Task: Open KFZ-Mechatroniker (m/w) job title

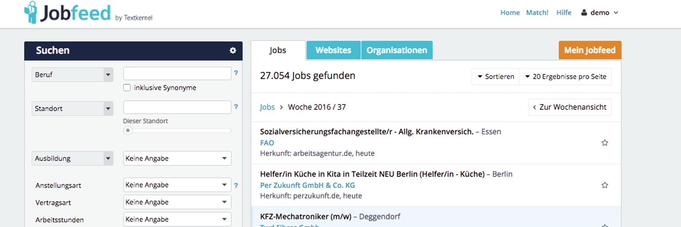Action: [306, 217]
